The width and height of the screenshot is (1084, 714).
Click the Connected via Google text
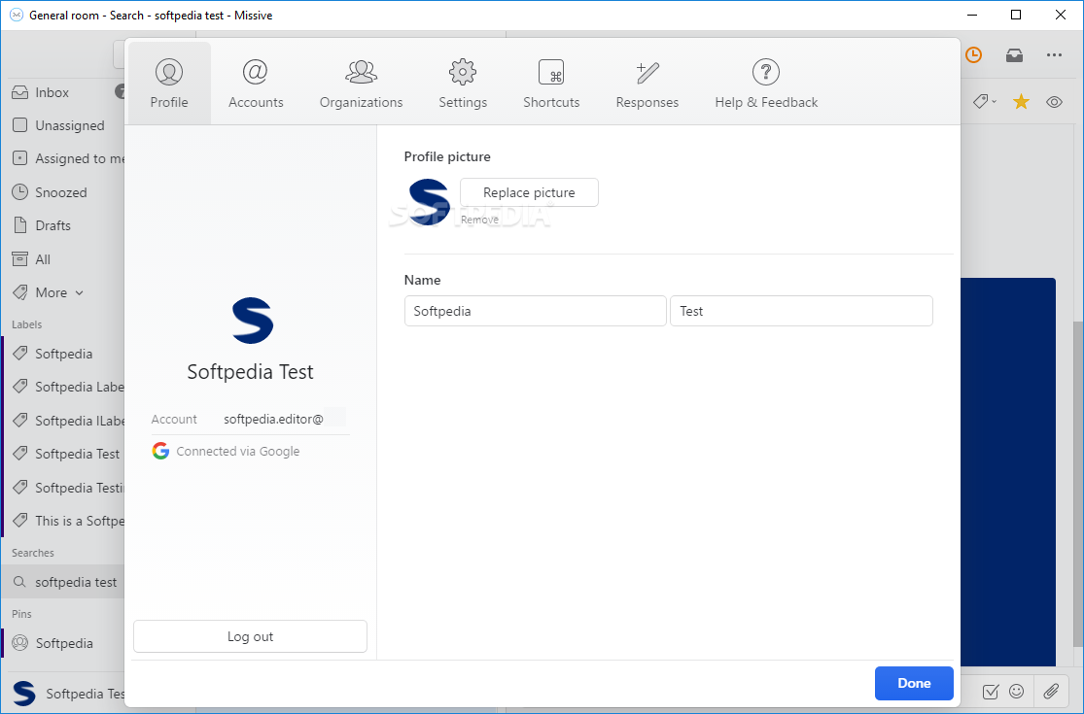(x=238, y=451)
